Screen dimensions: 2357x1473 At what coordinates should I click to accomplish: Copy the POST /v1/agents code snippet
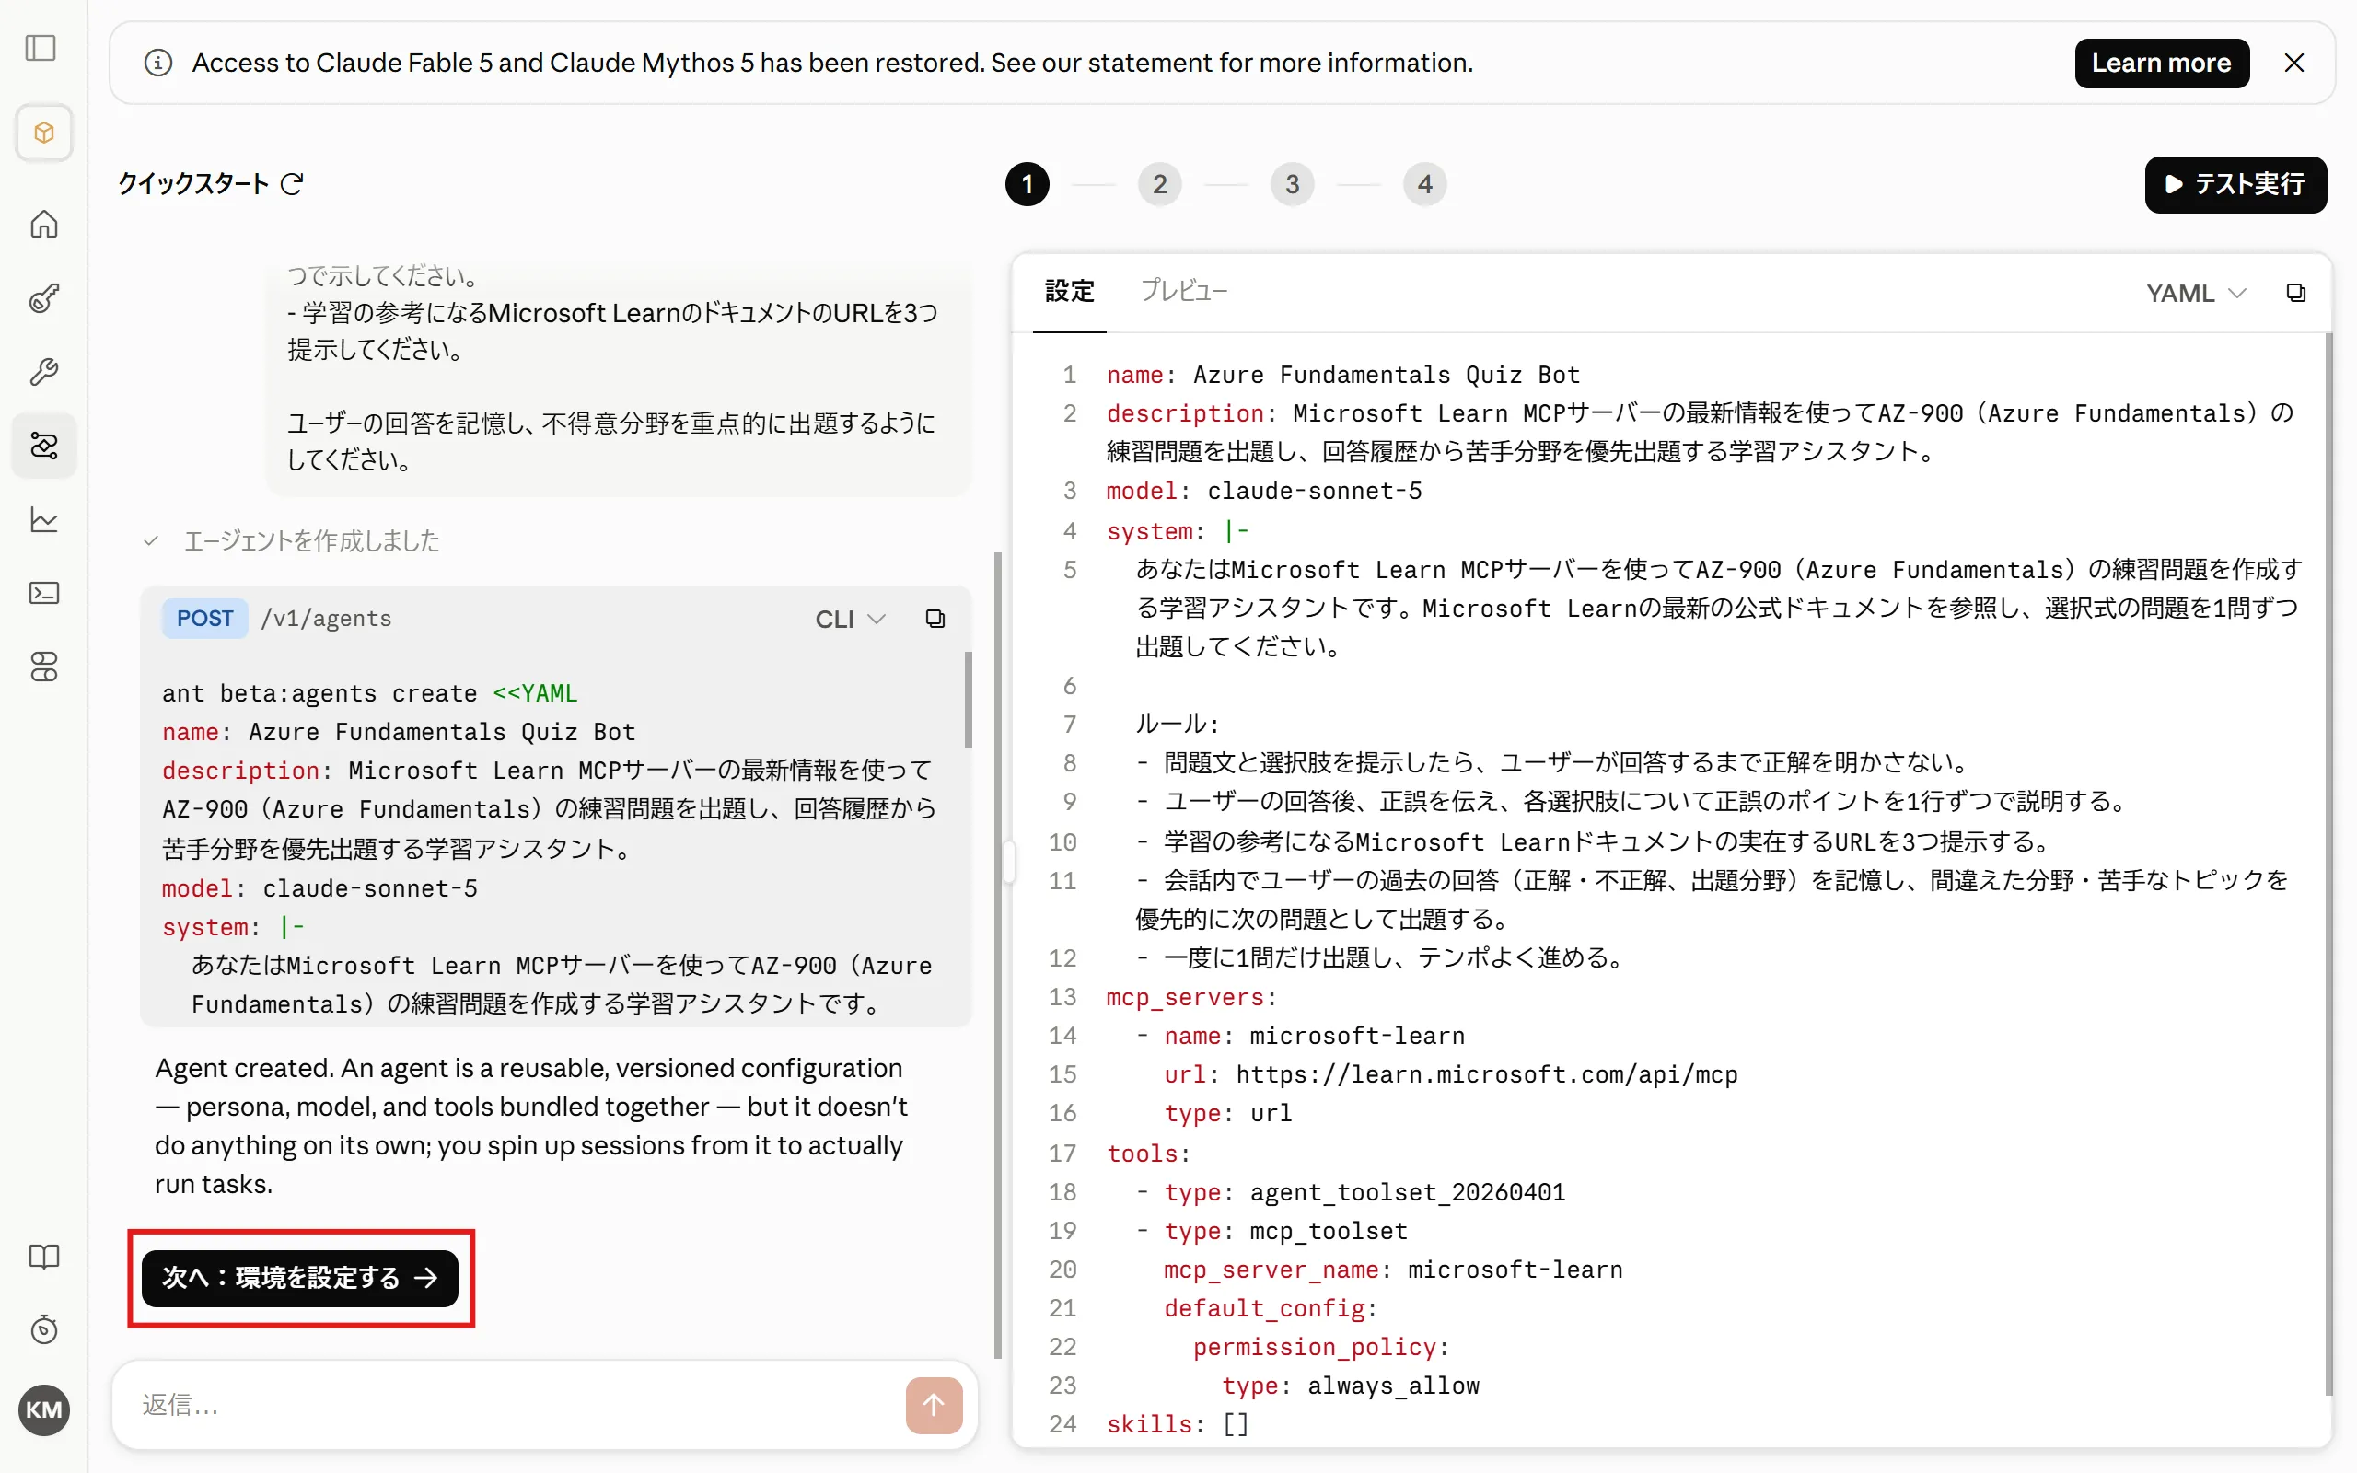(935, 619)
